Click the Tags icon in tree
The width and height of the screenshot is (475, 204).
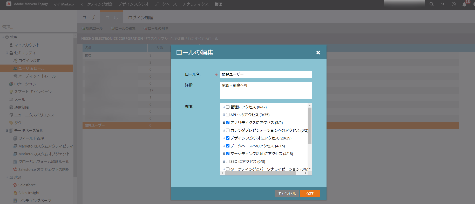(x=11, y=123)
